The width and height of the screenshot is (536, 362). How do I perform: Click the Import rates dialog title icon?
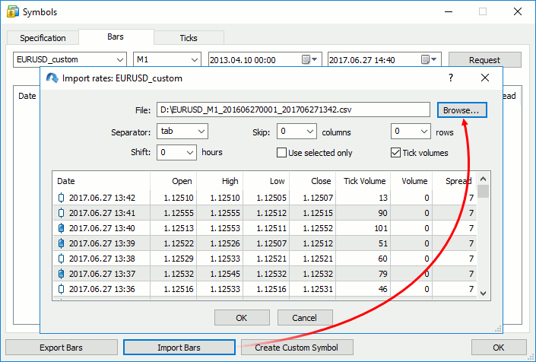coord(52,78)
